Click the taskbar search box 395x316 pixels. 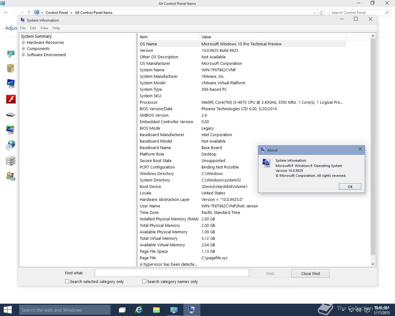(65, 310)
